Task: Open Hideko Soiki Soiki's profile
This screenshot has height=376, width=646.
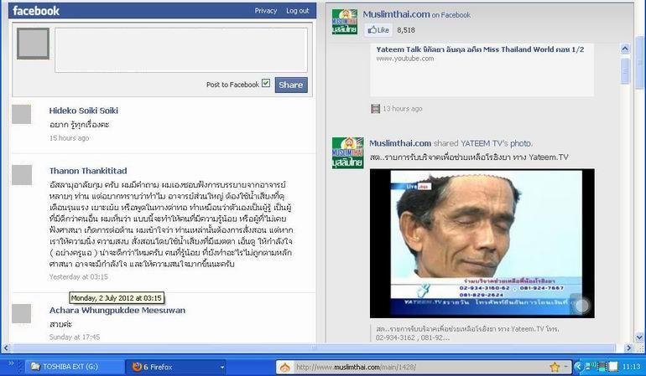Action: (84, 111)
